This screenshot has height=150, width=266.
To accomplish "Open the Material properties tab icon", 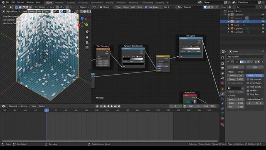I will [223, 118].
